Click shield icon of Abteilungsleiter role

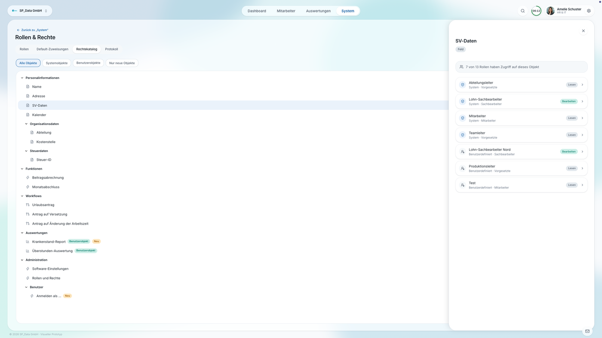tap(463, 85)
